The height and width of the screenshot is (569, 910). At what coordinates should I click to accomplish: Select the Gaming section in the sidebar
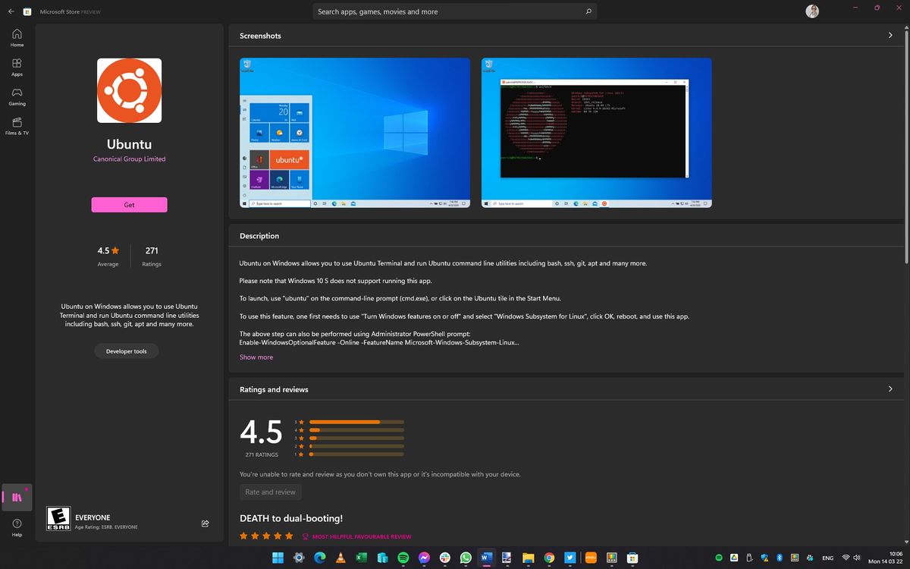click(16, 96)
